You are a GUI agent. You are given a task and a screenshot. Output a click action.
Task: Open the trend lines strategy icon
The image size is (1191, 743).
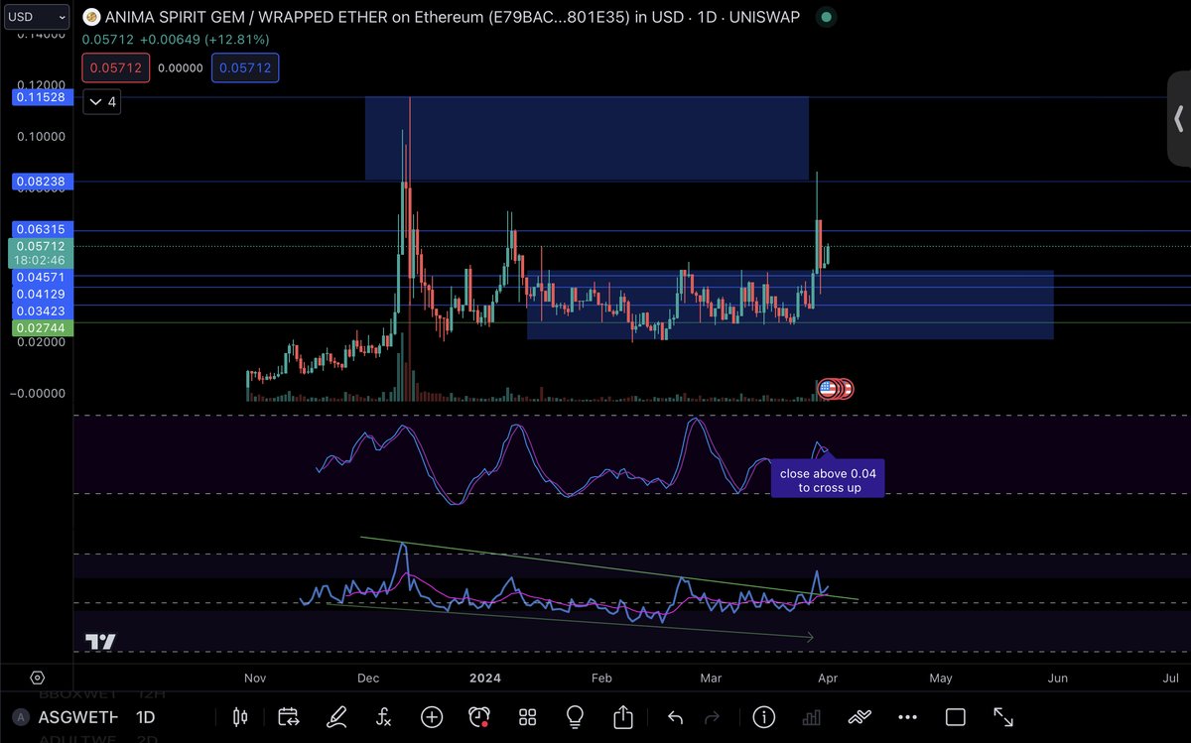[x=860, y=716]
